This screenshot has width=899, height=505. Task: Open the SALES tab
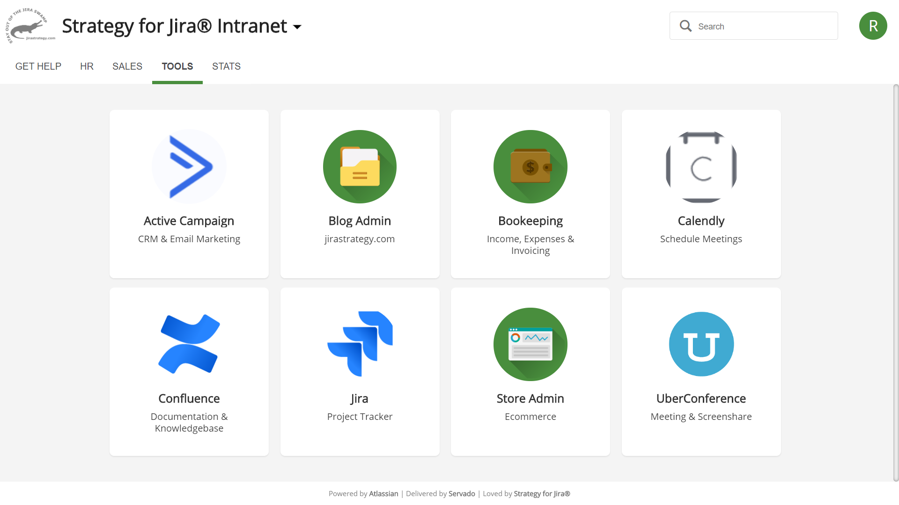127,66
